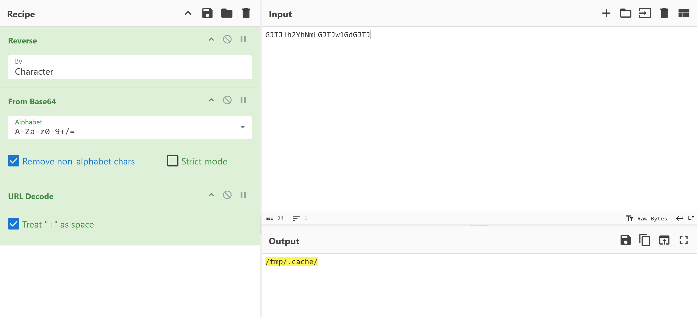Collapse all recipe operations chevron
Image resolution: width=697 pixels, height=317 pixels.
[188, 13]
